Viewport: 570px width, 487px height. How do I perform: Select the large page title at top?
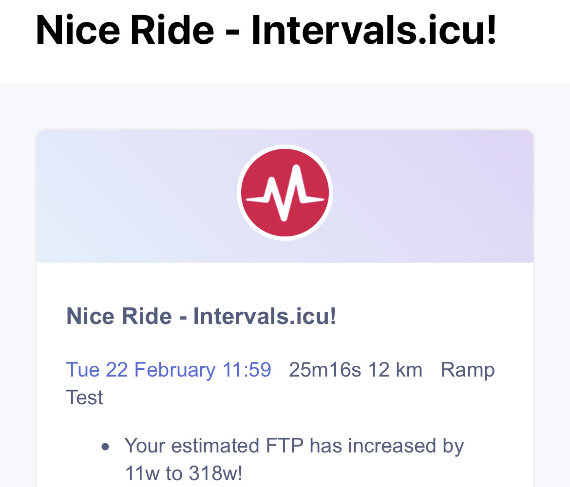[266, 30]
